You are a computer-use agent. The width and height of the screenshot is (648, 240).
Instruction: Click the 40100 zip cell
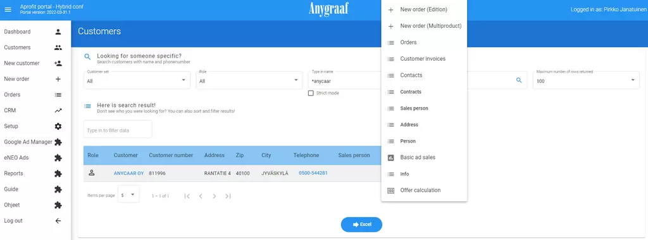(x=242, y=174)
